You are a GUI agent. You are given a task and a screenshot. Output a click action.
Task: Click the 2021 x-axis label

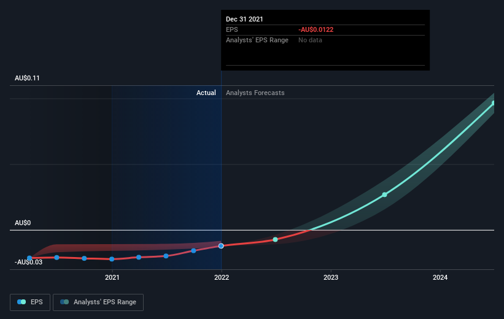click(112, 277)
